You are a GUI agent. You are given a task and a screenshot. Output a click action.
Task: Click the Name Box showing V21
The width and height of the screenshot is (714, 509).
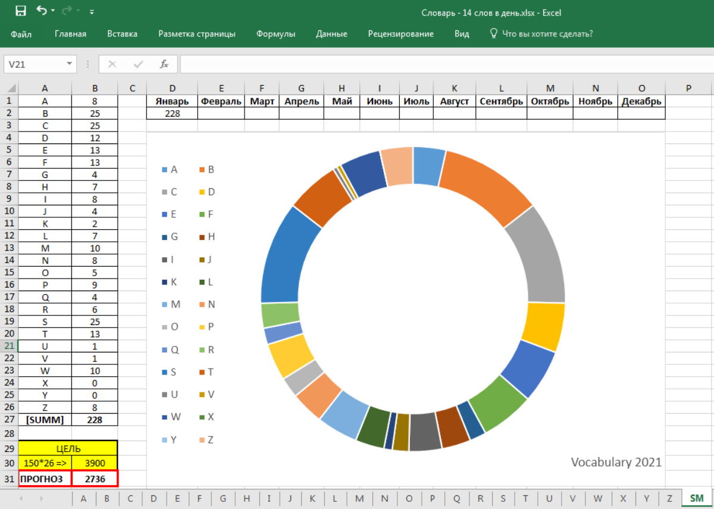tap(33, 64)
